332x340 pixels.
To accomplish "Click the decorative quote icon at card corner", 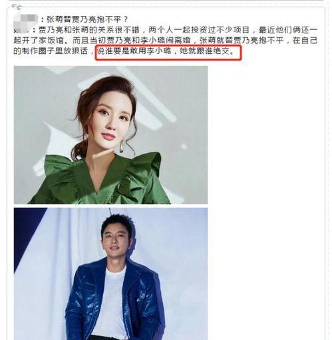I will tap(17, 7).
